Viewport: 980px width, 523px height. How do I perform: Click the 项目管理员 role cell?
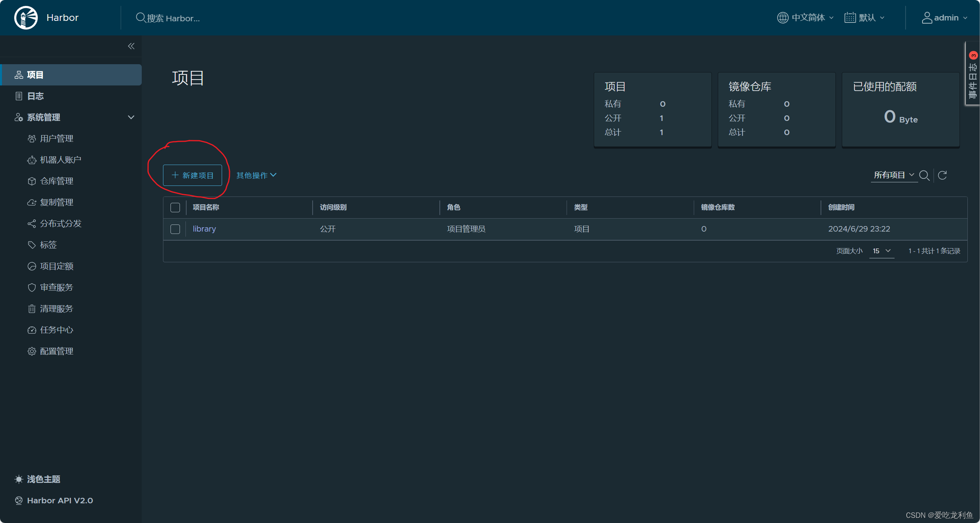[x=466, y=229]
